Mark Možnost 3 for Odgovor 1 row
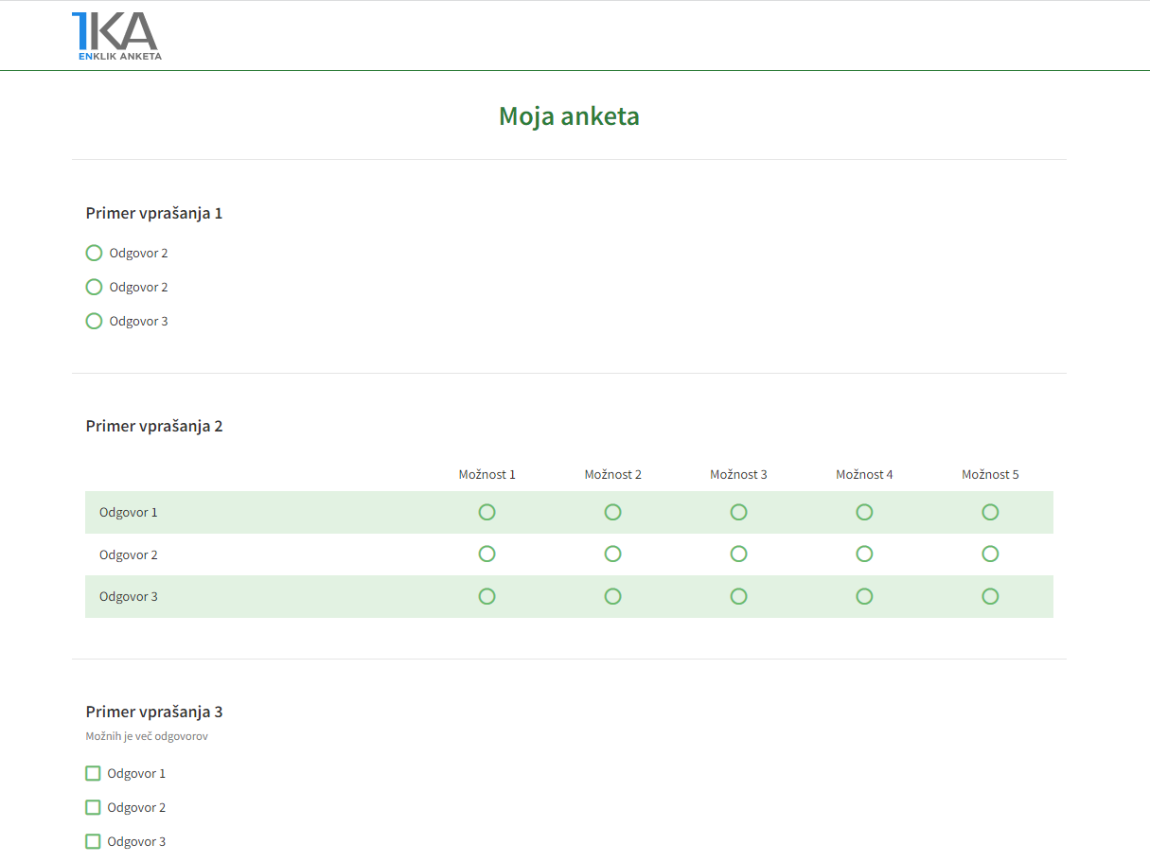This screenshot has height=862, width=1150. click(738, 512)
